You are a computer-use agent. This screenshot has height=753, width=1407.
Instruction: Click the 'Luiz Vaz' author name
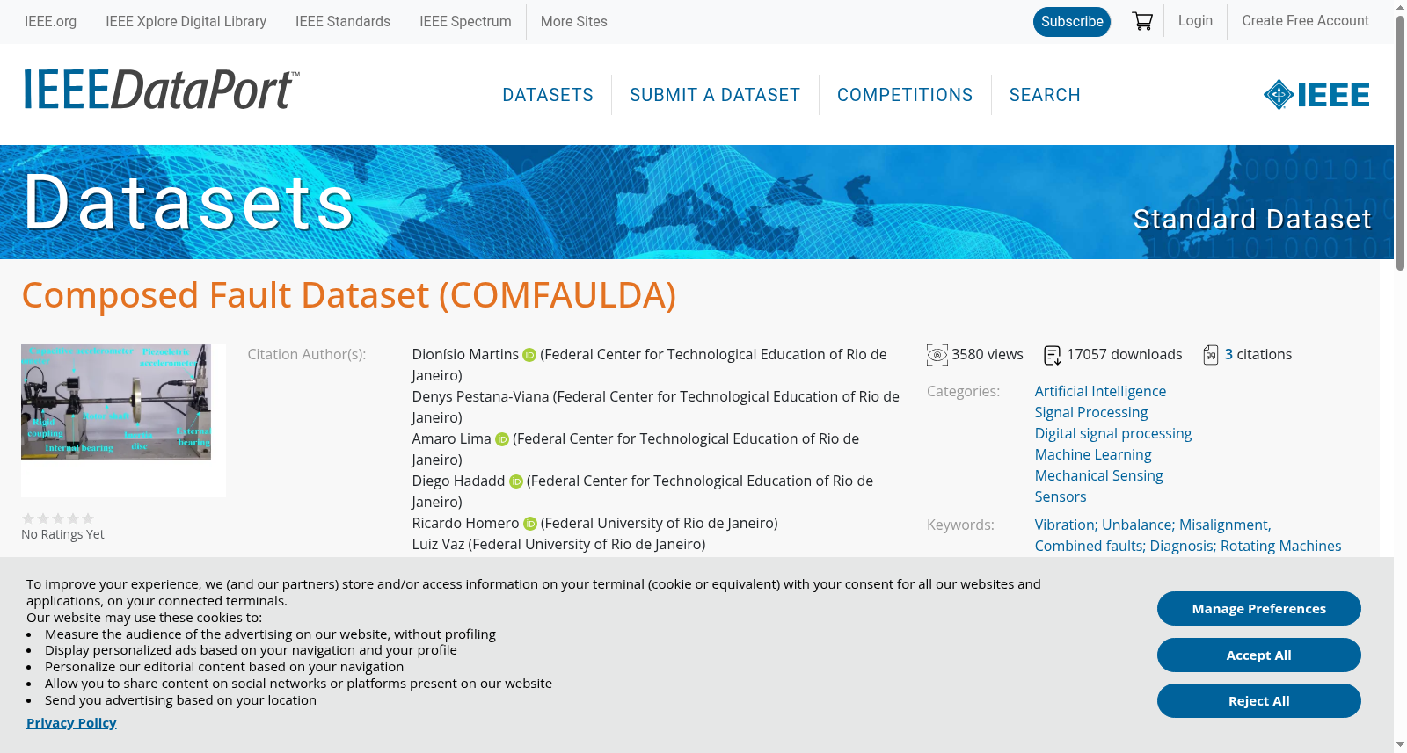click(438, 544)
